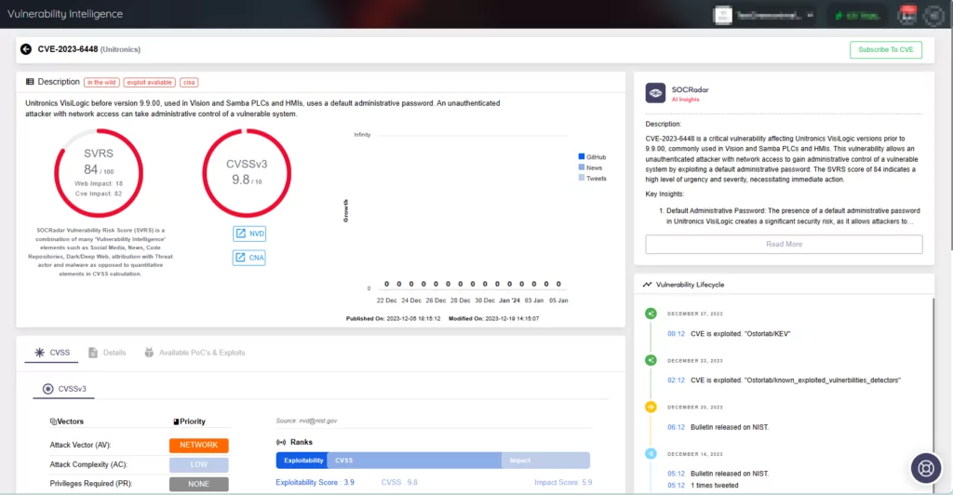953x495 pixels.
Task: Click the 'in the wild' tag
Action: (x=101, y=83)
